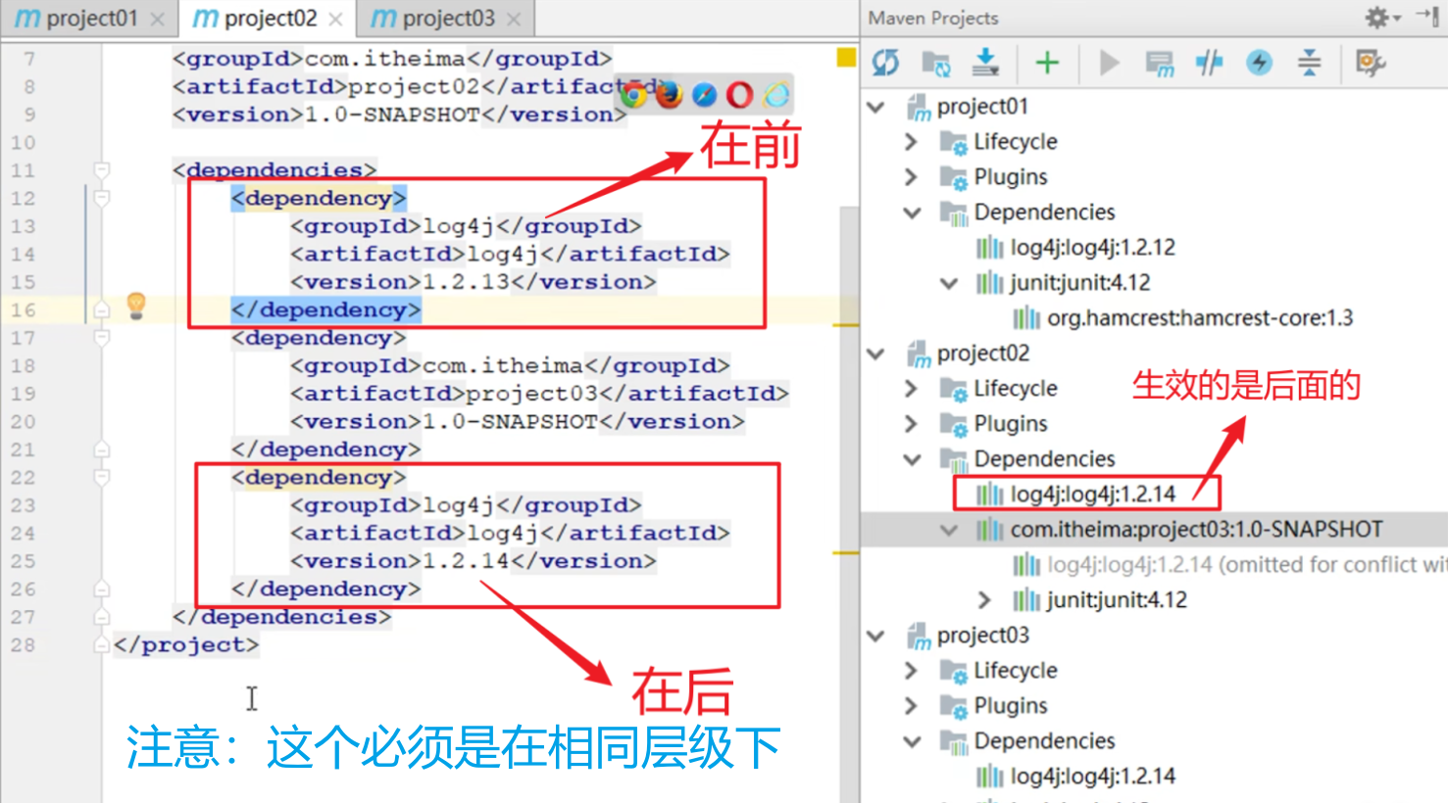Select project03 module label

982,636
